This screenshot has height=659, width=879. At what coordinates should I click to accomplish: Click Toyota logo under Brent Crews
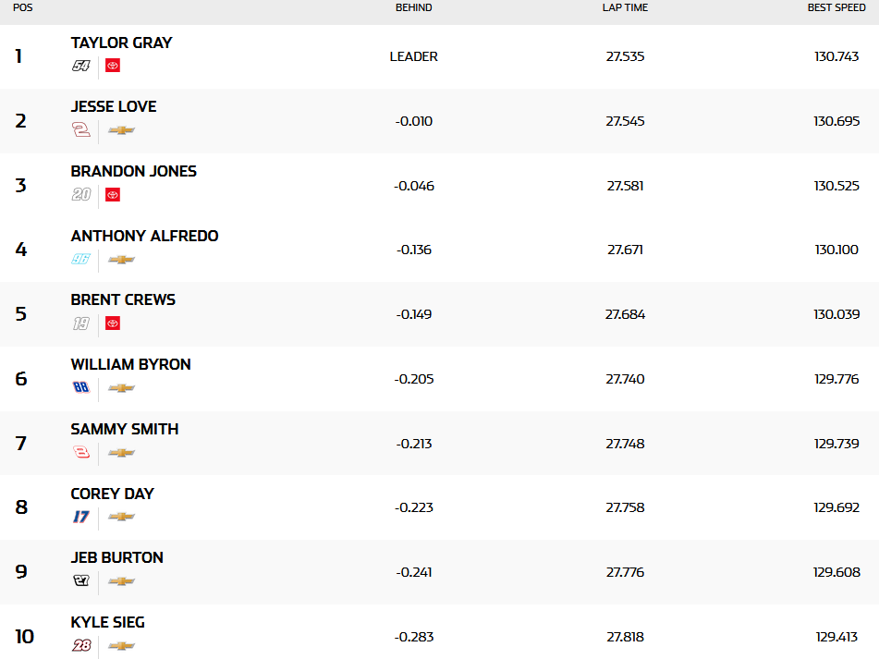(x=113, y=323)
